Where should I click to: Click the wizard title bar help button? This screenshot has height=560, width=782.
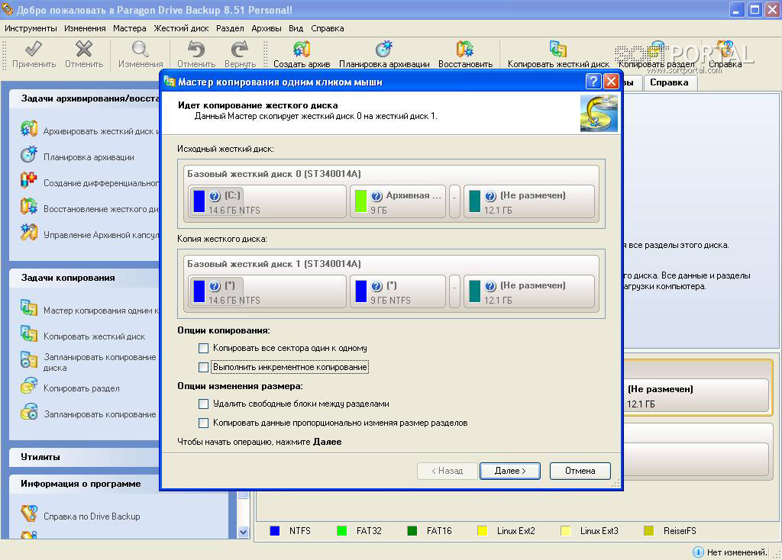click(593, 81)
